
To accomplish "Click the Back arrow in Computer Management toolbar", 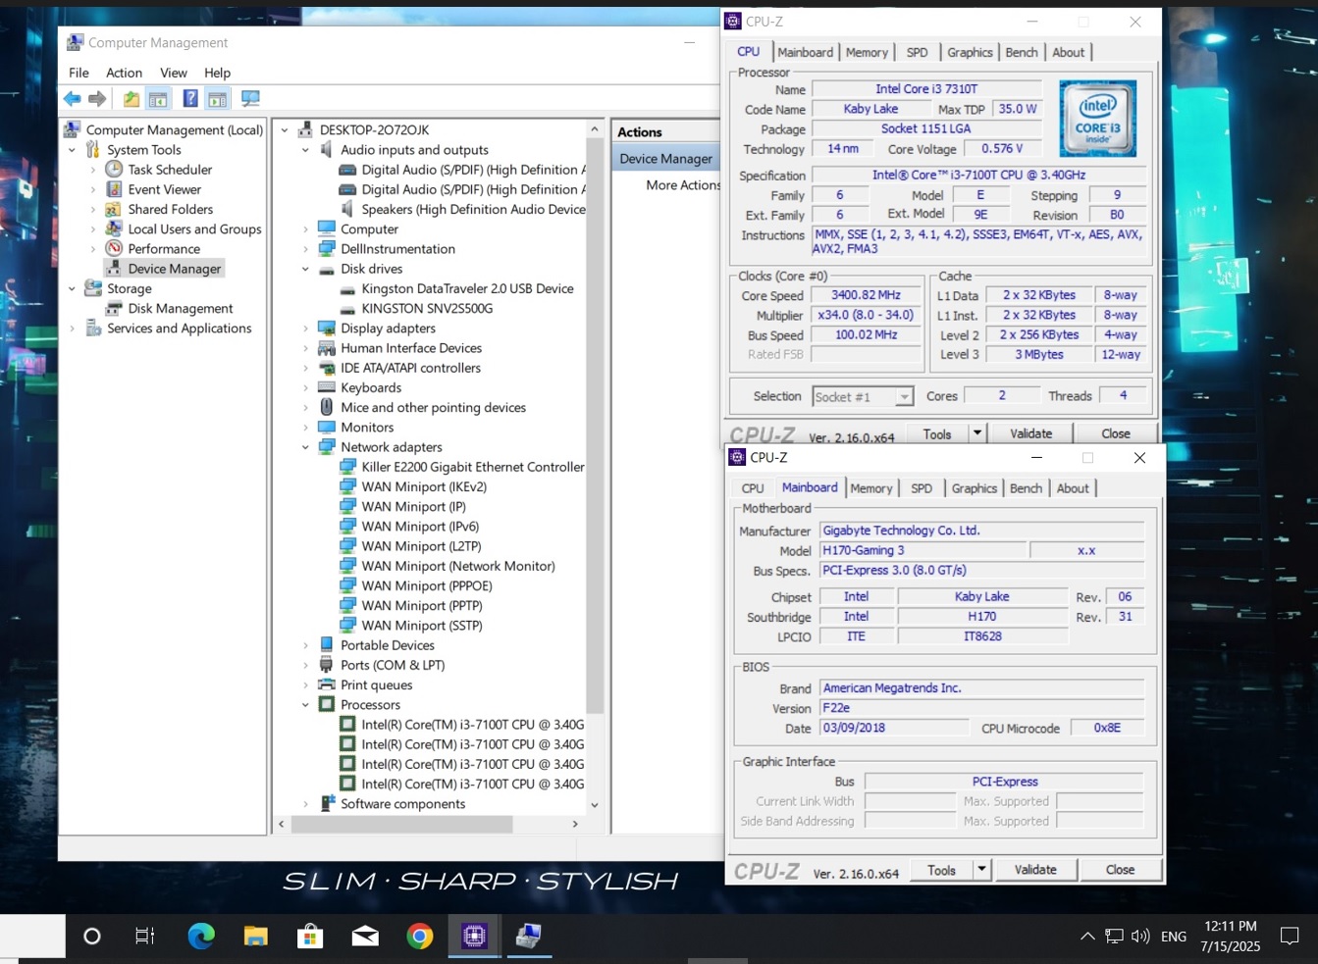I will [x=73, y=98].
